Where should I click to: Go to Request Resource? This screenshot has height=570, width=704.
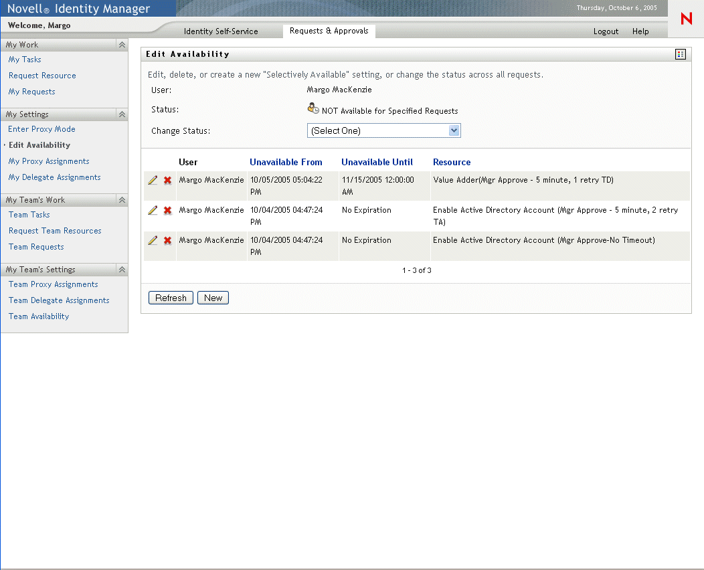(42, 76)
